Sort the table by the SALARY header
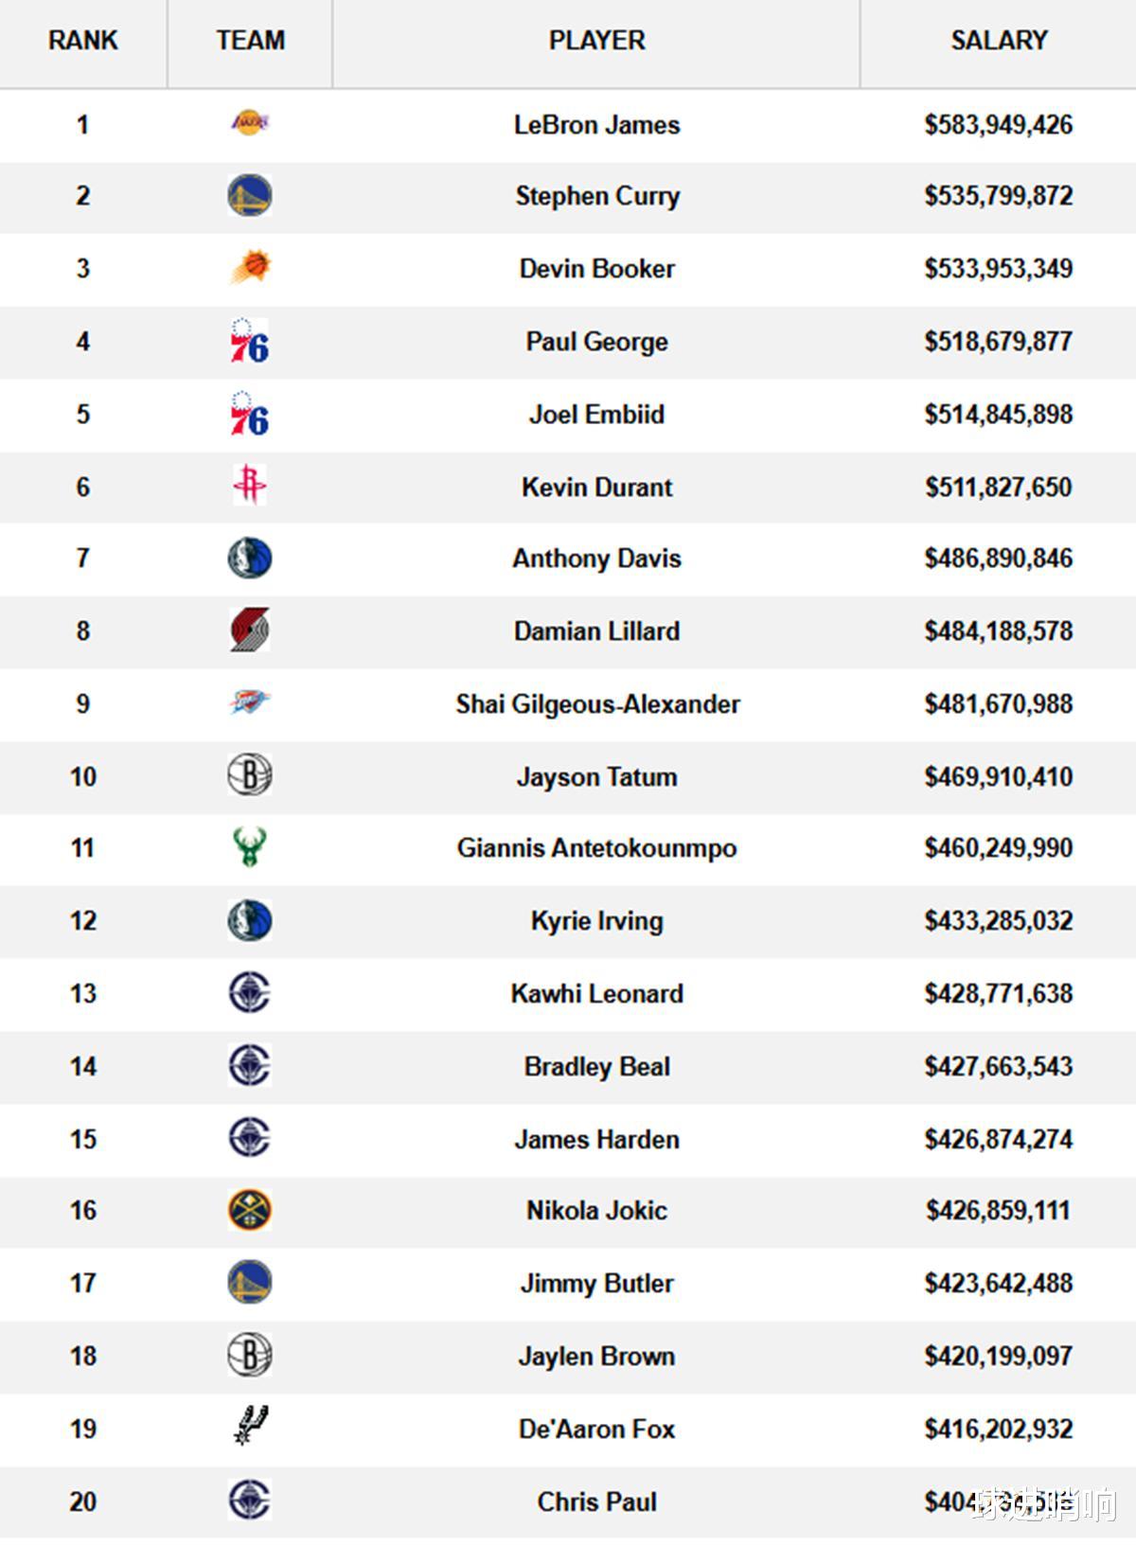The image size is (1136, 1546). (x=1000, y=41)
